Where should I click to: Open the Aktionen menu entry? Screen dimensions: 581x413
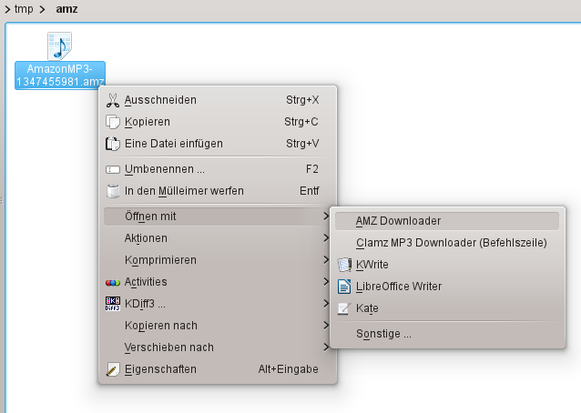pyautogui.click(x=218, y=238)
